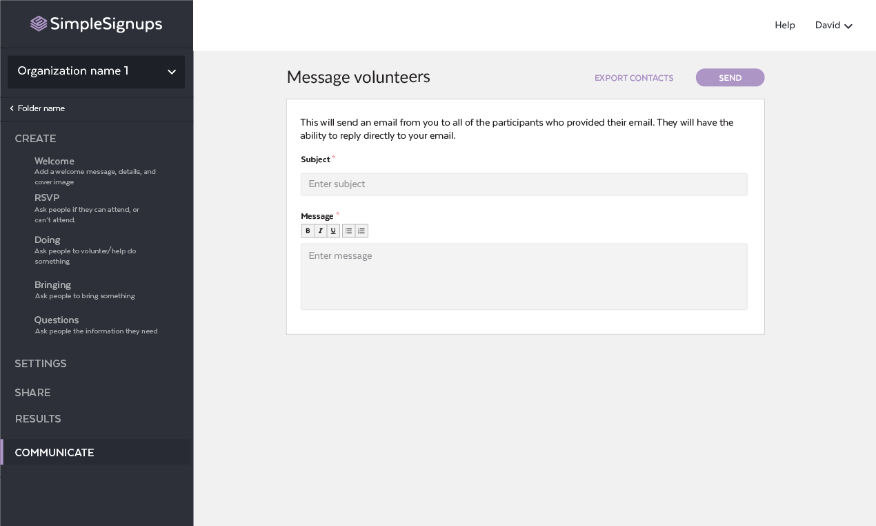Click the Send button
The height and width of the screenshot is (526, 876).
pyautogui.click(x=730, y=77)
